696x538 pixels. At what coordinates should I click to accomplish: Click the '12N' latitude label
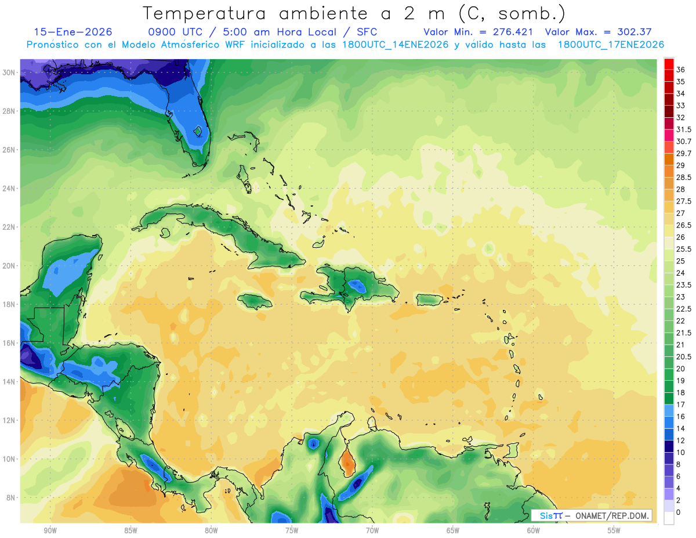[x=9, y=420]
